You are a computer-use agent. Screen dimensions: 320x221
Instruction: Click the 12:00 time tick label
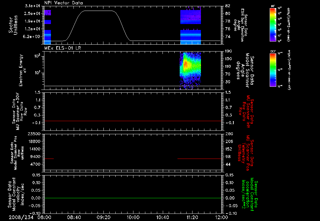pyautogui.click(x=222, y=217)
